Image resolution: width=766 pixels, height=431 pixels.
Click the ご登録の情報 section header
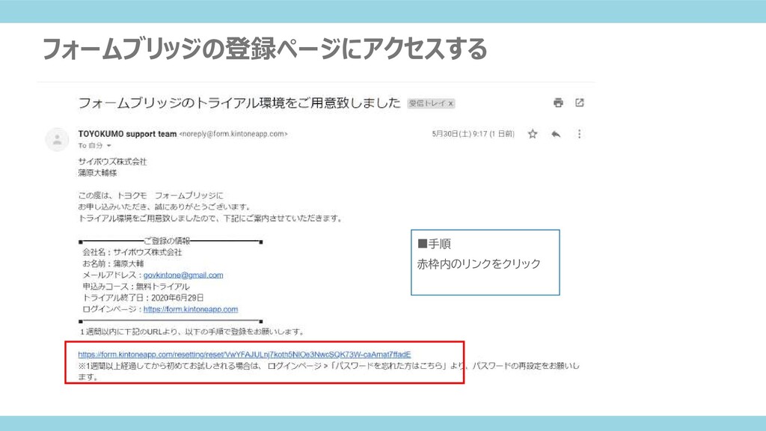[167, 241]
